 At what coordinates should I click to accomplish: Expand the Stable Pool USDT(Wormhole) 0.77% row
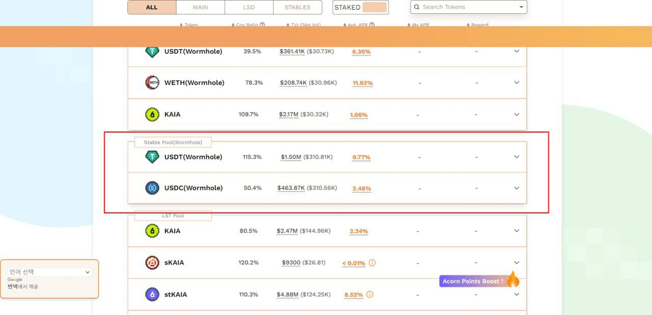click(x=517, y=157)
